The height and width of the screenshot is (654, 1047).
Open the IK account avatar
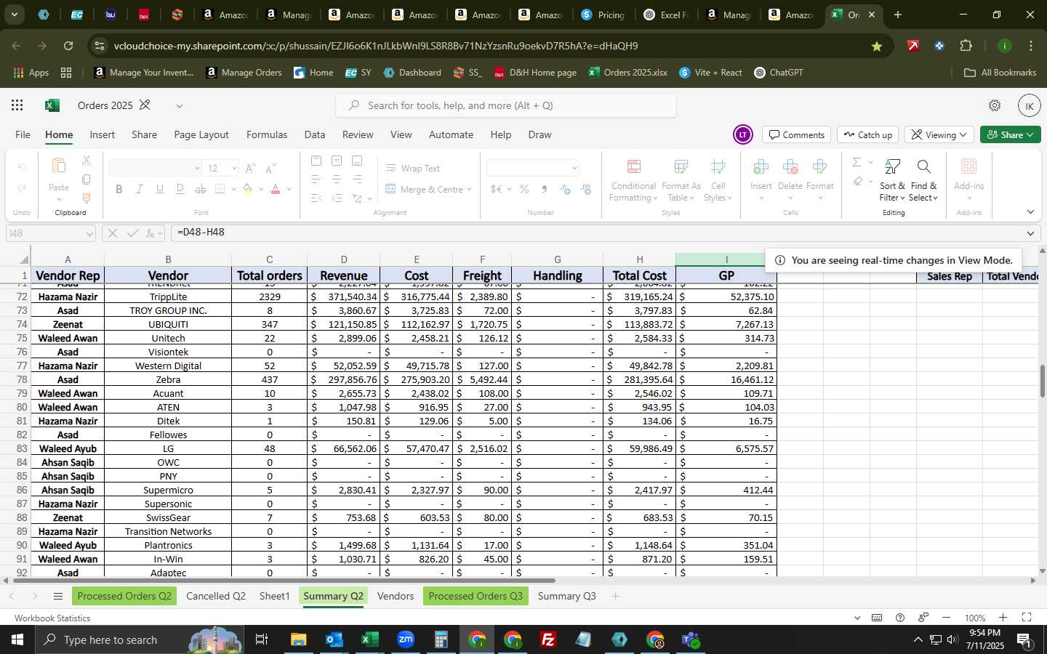(x=1029, y=105)
